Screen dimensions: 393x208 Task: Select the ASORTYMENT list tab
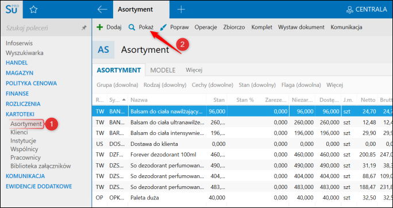(x=119, y=70)
